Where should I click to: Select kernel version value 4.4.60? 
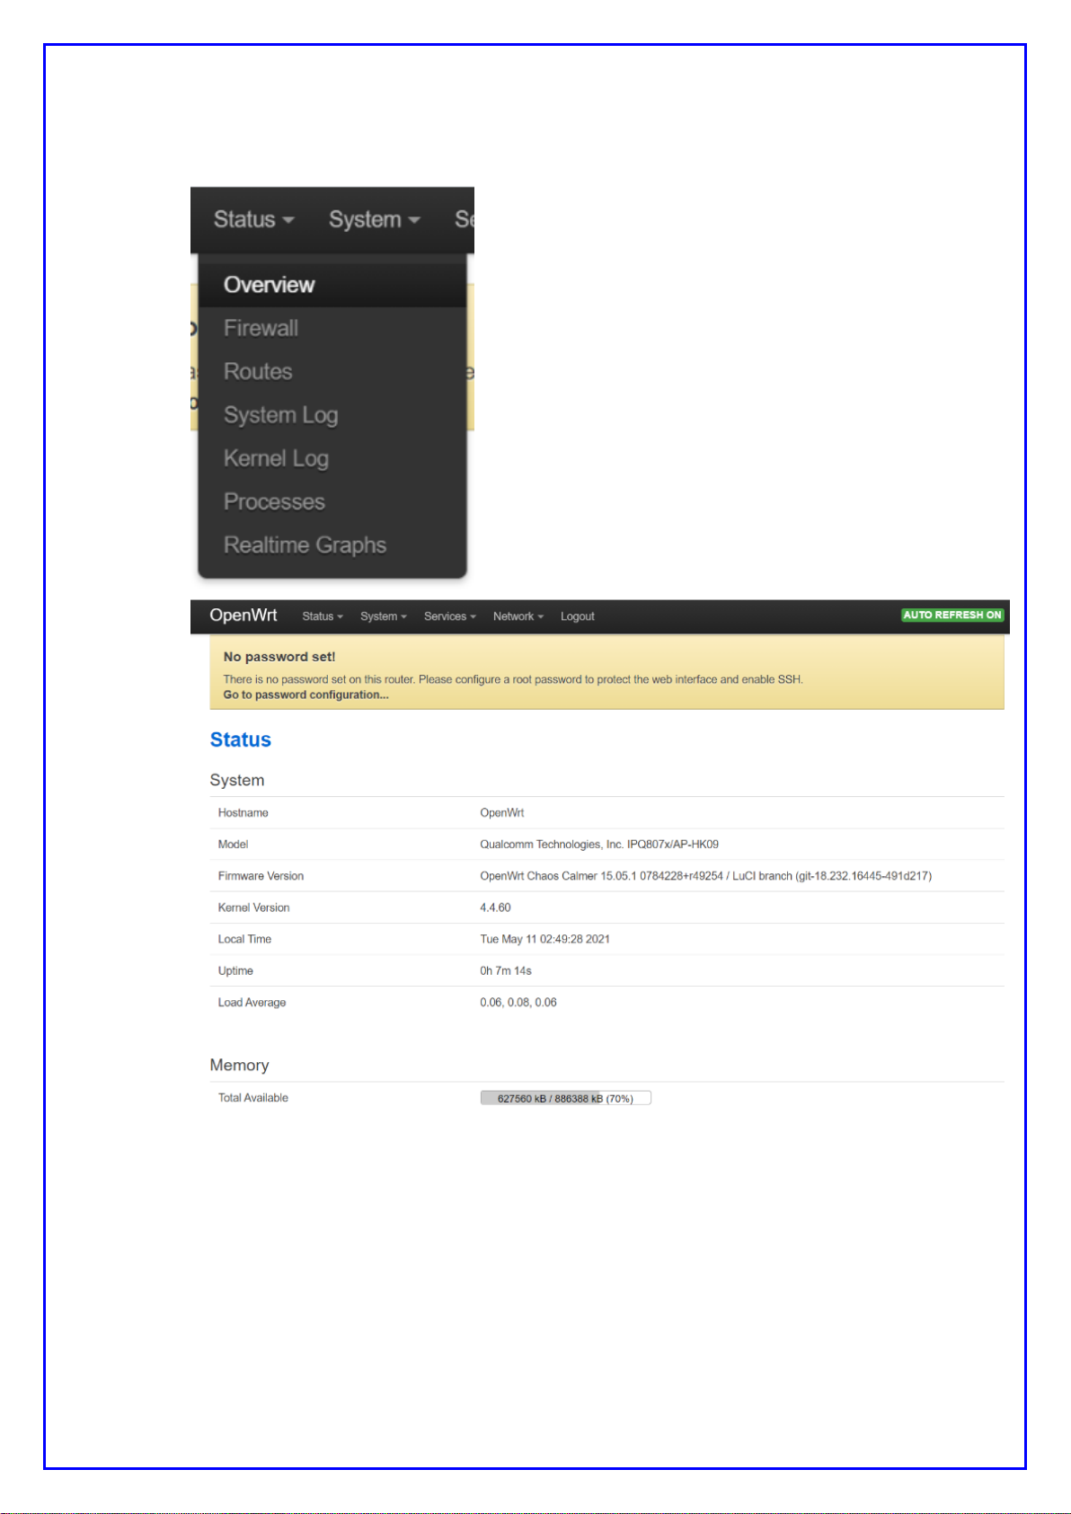pos(495,908)
